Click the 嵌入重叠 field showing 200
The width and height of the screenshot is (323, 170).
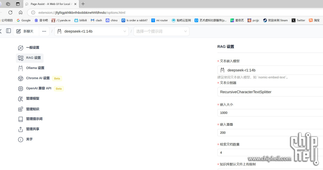(270, 133)
